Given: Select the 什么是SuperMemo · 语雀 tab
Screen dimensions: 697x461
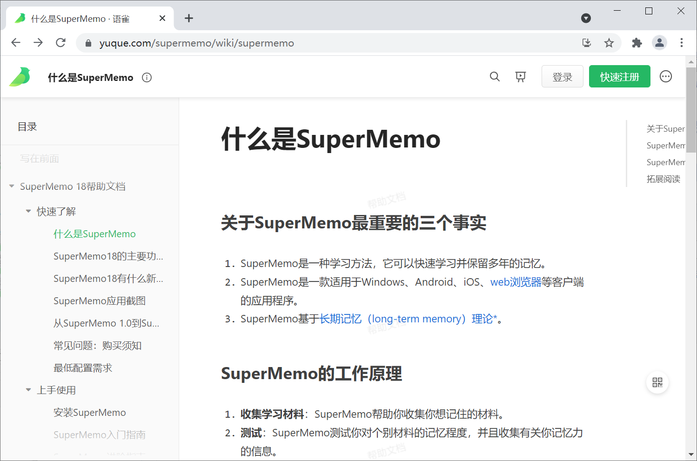Looking at the screenshot, I should [90, 19].
